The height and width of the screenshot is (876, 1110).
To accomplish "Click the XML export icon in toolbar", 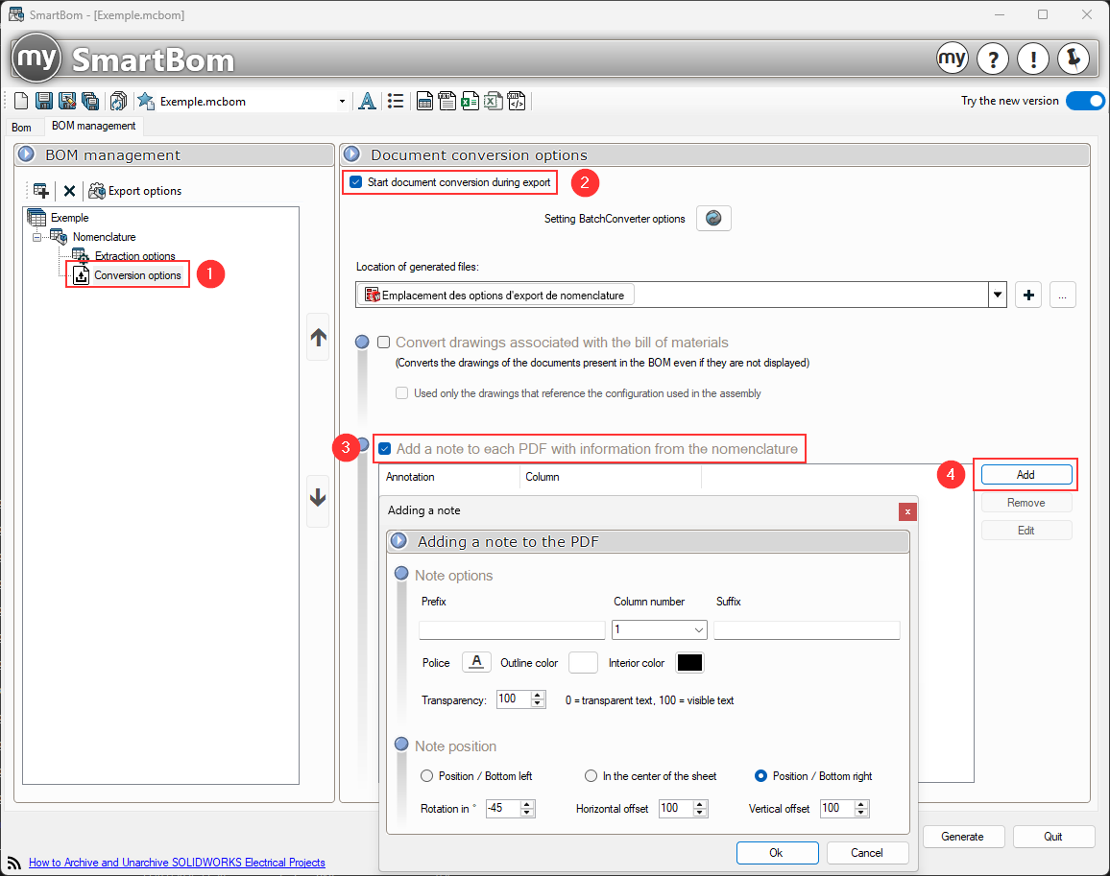I will pos(516,102).
